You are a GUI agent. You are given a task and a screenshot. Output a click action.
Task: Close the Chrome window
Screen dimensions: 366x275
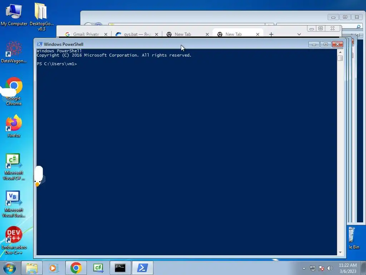(333, 29)
